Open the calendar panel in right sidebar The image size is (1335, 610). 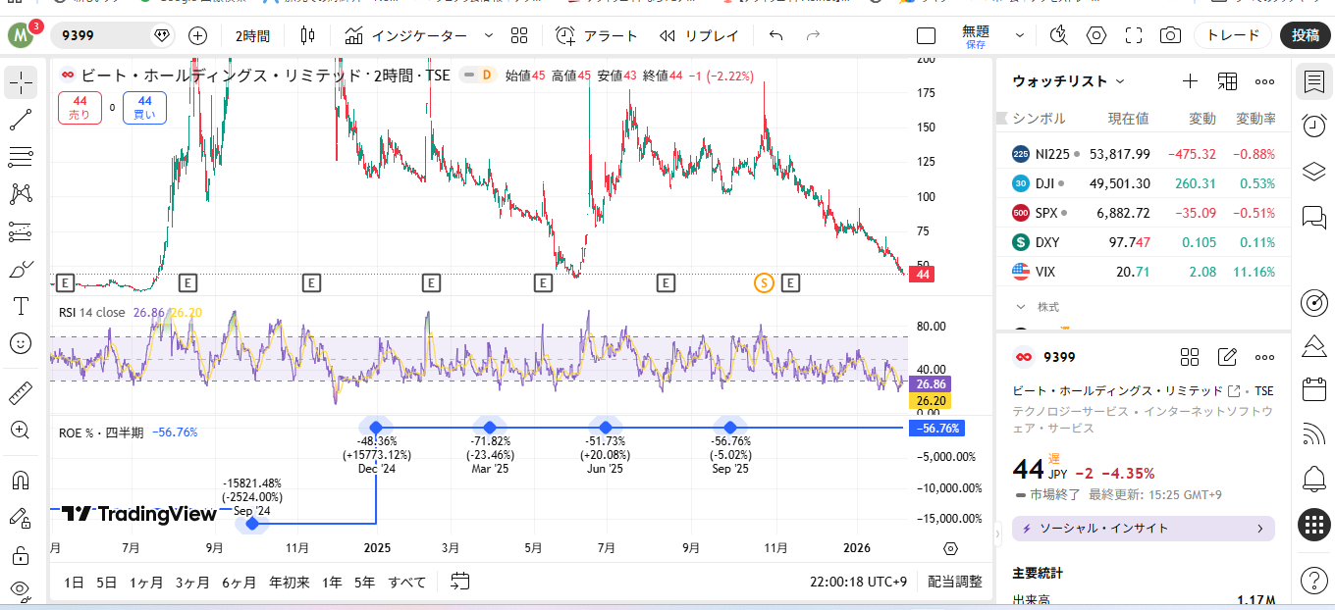pos(1313,389)
